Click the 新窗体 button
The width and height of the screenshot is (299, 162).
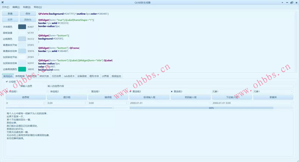[x=273, y=97]
